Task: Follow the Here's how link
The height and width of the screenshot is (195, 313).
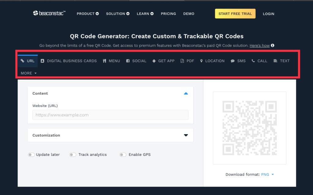Action: pyautogui.click(x=259, y=45)
